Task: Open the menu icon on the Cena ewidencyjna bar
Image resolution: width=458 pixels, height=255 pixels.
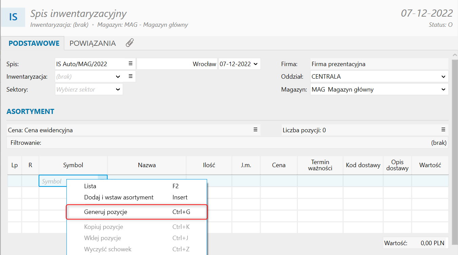Action: point(256,130)
